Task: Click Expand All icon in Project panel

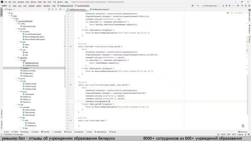Action: [53, 9]
